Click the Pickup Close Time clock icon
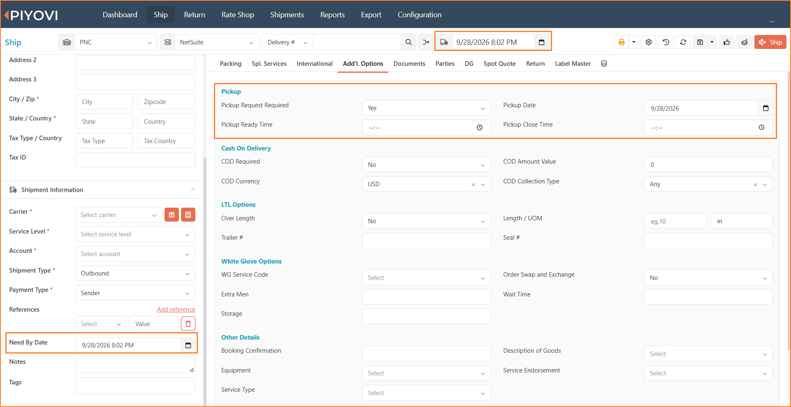Image resolution: width=791 pixels, height=407 pixels. pyautogui.click(x=761, y=127)
